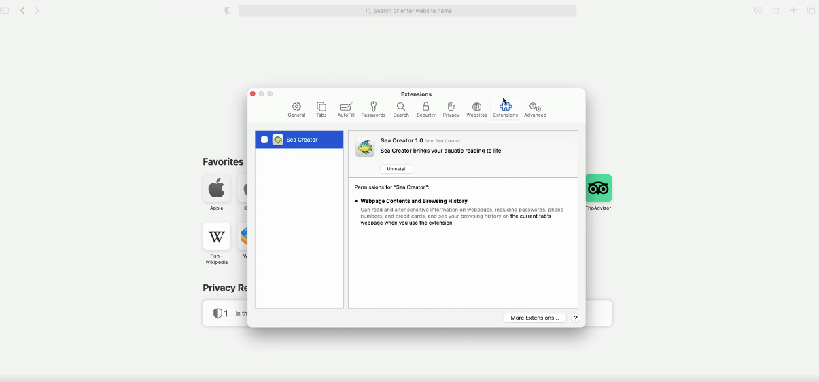Open the TripAdvisor favorite
The image size is (819, 382).
click(598, 193)
